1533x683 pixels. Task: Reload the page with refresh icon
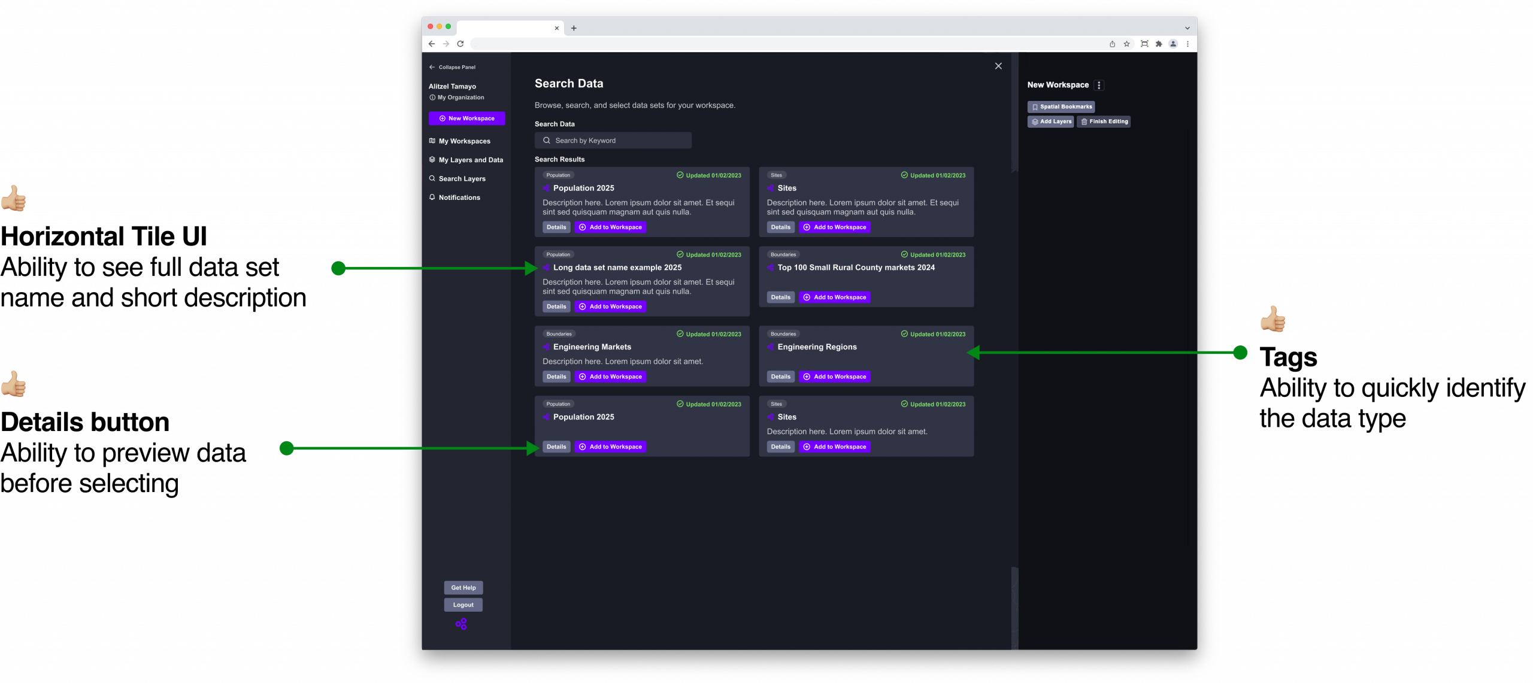[460, 44]
